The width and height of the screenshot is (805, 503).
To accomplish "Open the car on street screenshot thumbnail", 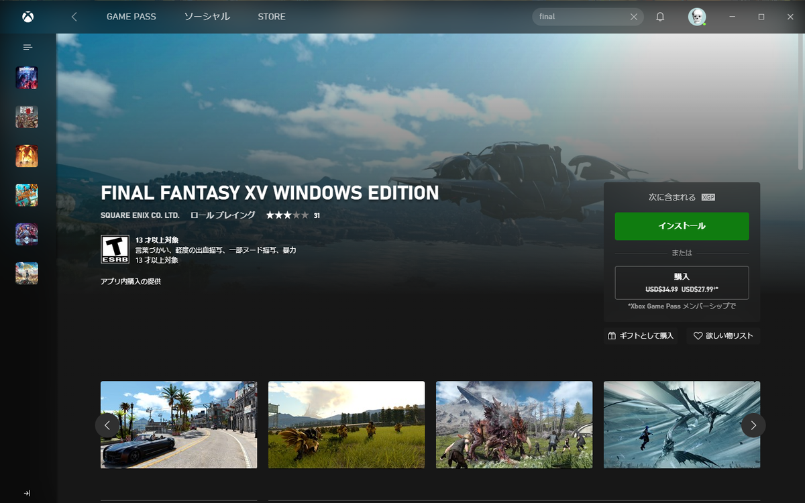I will coord(178,425).
